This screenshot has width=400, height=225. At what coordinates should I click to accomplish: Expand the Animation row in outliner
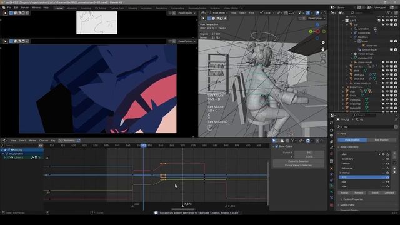coord(351,29)
